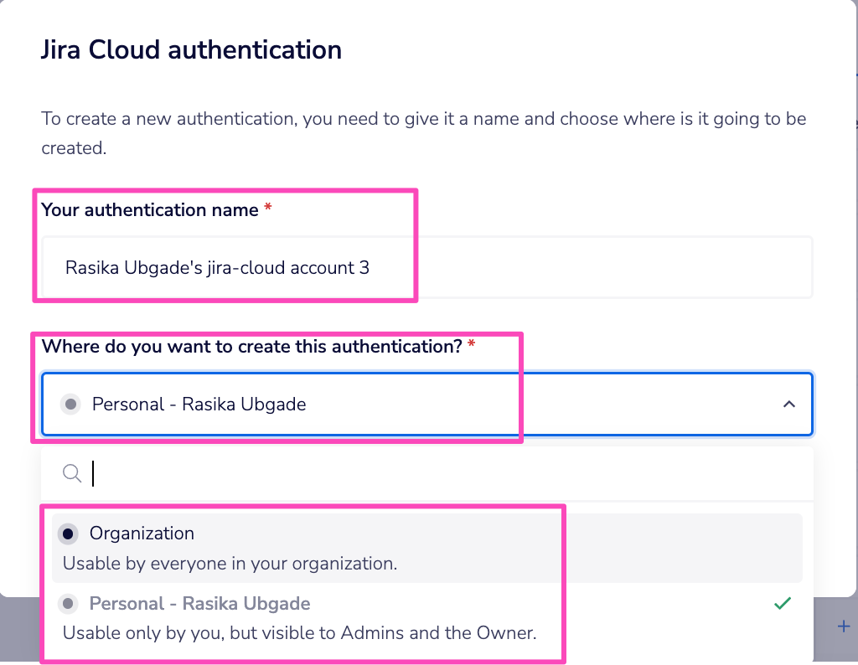Click the dark dot icon beside Organization
This screenshot has height=665, width=858.
coord(68,533)
